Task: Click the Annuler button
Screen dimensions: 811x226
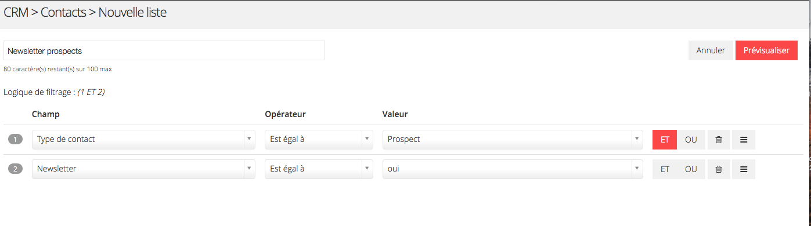Action: pos(711,50)
